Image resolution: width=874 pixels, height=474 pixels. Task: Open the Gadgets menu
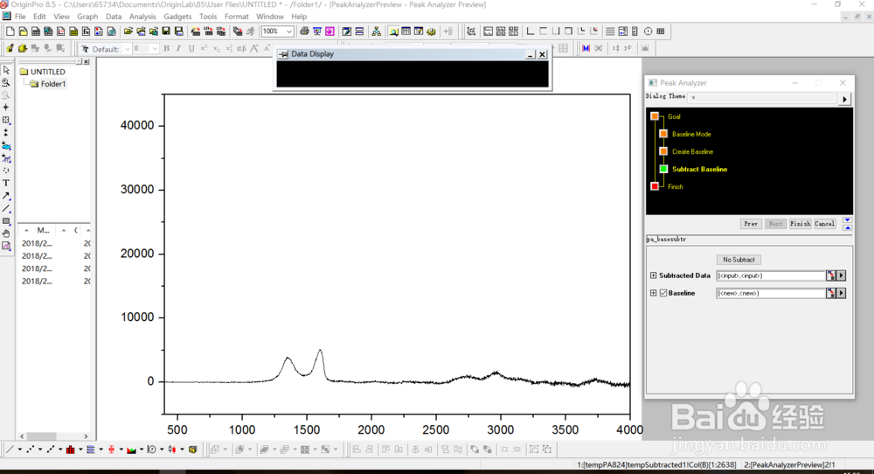click(177, 17)
